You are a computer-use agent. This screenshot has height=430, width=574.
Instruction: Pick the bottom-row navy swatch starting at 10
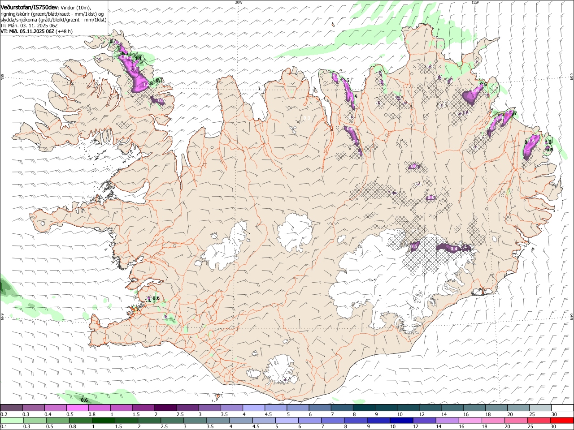coord(402,420)
